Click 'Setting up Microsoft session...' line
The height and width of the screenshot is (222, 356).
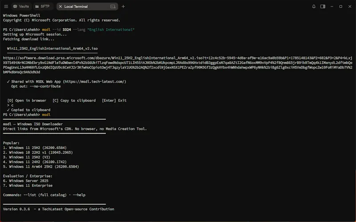[x=35, y=34]
